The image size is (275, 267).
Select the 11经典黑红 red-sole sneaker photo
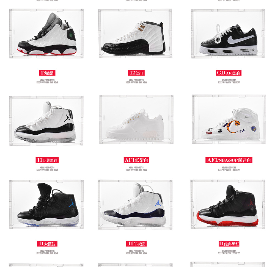(228, 204)
